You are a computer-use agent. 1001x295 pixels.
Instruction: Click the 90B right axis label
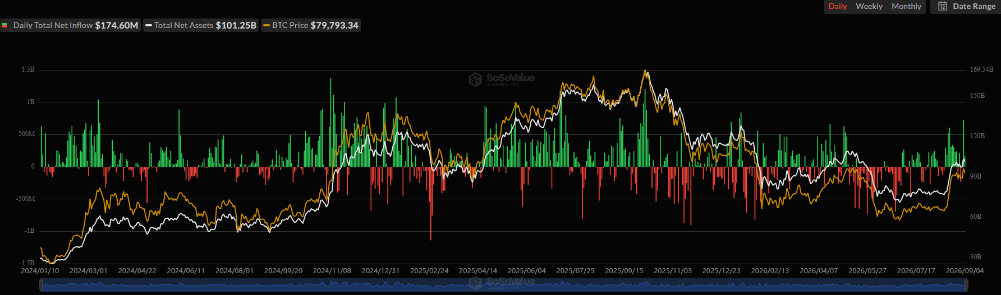tap(976, 176)
